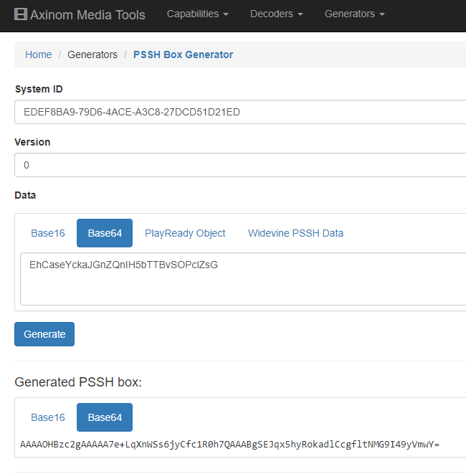This screenshot has width=466, height=474.
Task: Click into the Version field
Action: 240,165
